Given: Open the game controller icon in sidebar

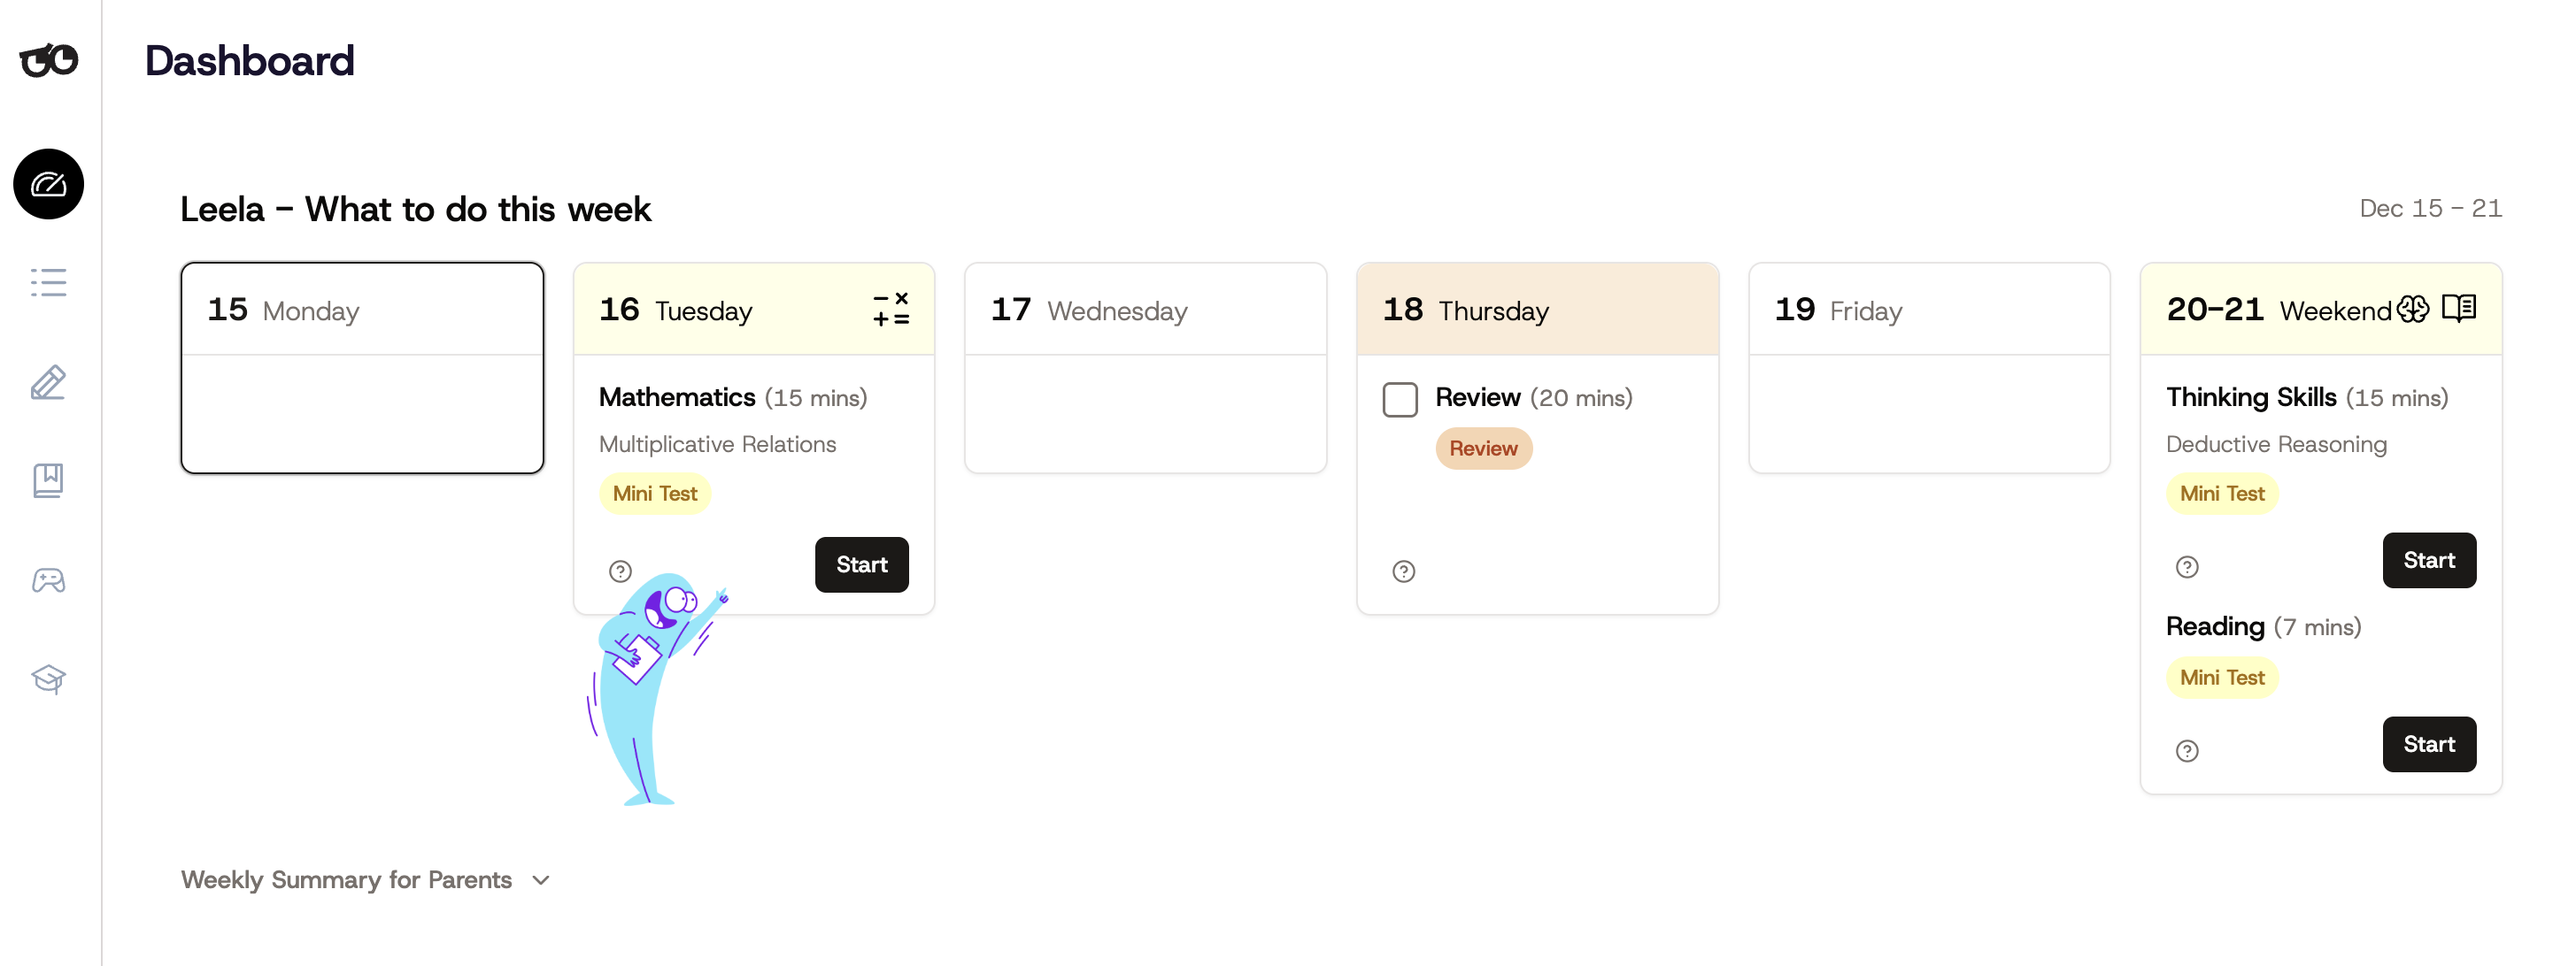Looking at the screenshot, I should click(47, 579).
